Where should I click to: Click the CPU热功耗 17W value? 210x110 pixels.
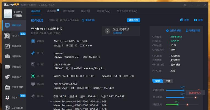click(x=173, y=50)
